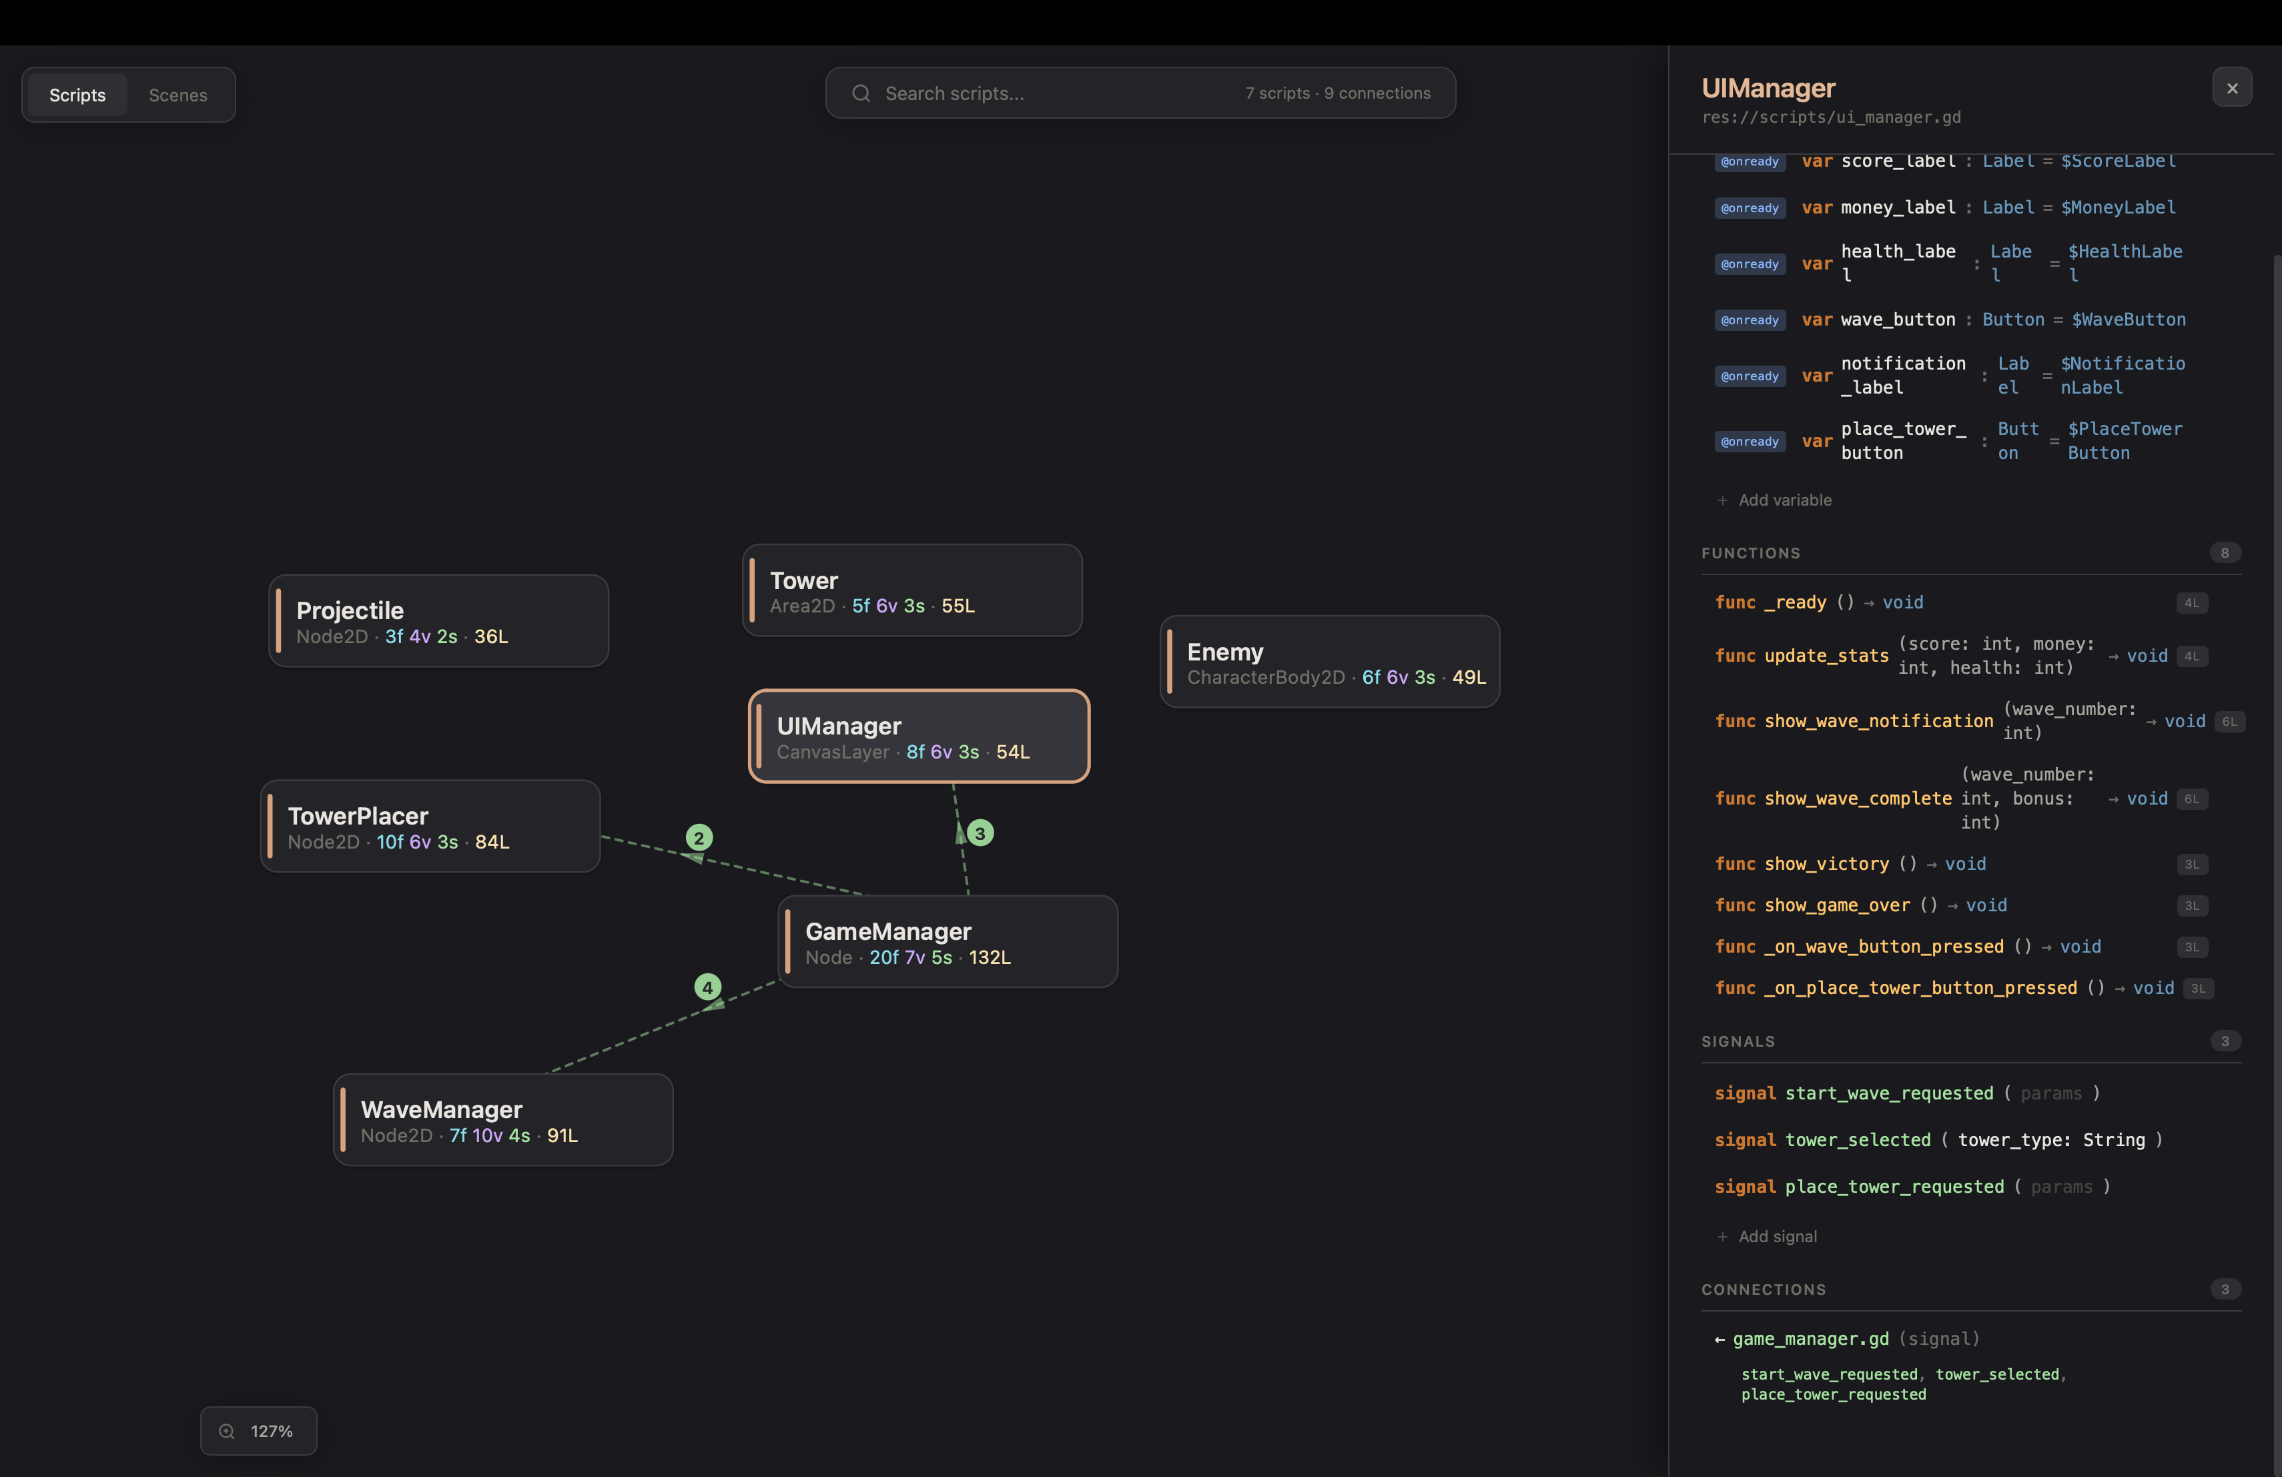
Task: Click the search magnifier icon
Action: (860, 93)
